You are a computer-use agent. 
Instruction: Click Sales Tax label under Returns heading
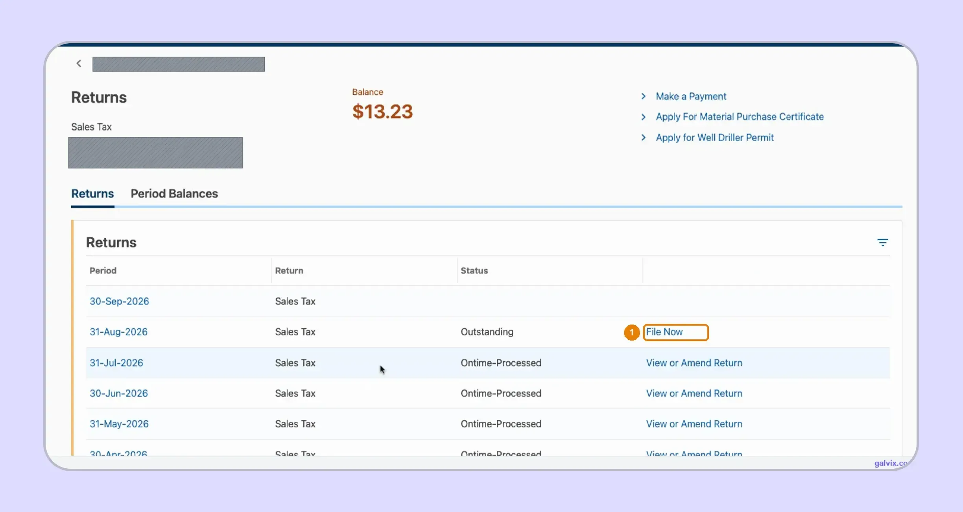[91, 127]
